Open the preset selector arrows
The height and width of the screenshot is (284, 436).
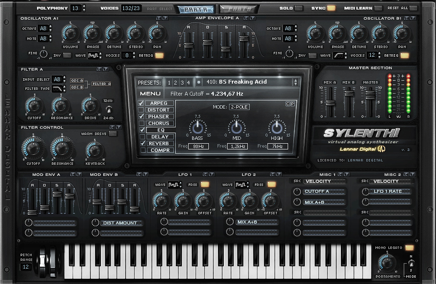(295, 82)
